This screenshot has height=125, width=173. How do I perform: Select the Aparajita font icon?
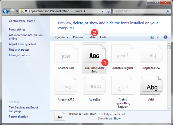(94, 85)
